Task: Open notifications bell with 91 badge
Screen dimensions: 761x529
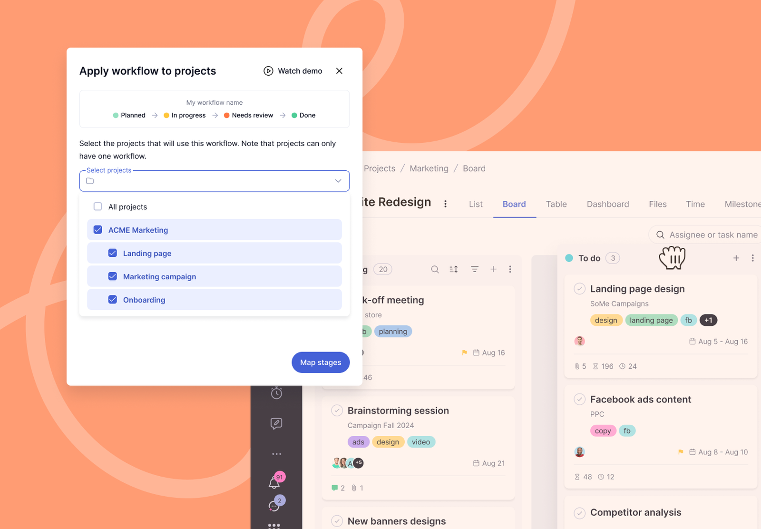Action: (x=275, y=481)
